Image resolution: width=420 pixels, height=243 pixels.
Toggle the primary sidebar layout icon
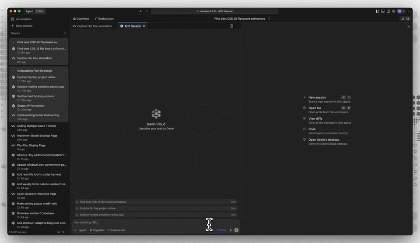tap(377, 11)
